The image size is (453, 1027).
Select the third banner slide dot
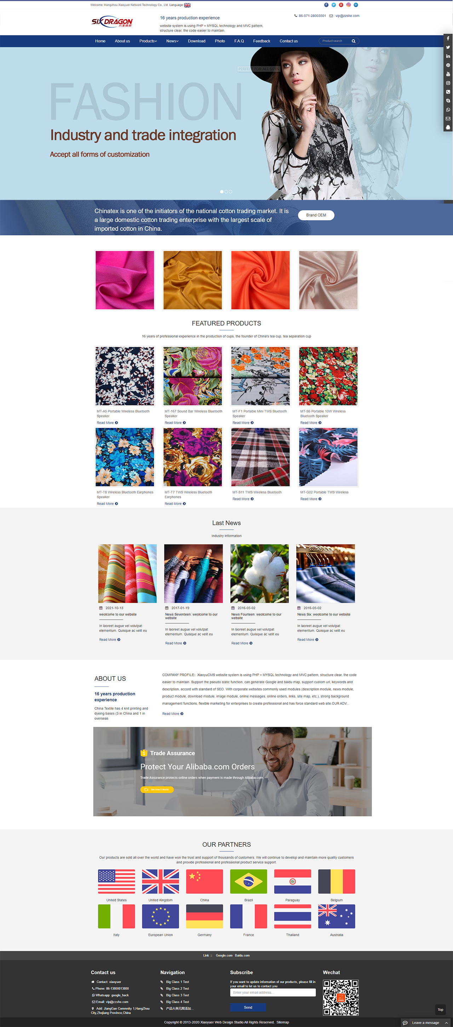(x=230, y=192)
